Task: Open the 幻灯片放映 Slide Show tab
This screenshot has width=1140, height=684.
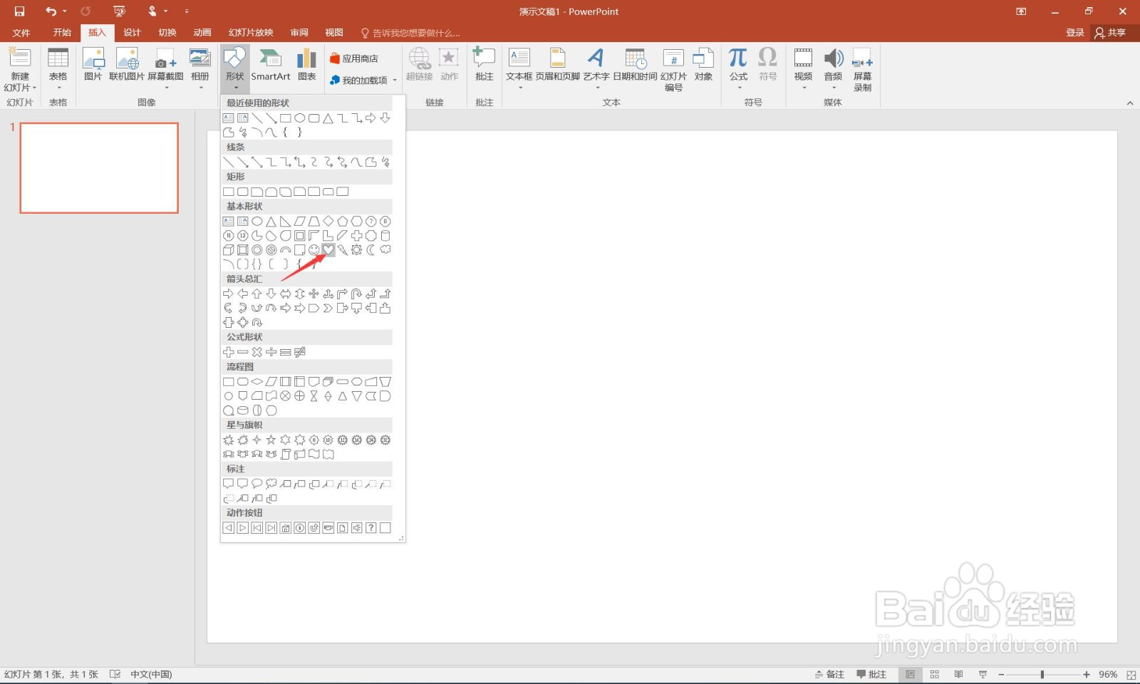Action: point(251,33)
